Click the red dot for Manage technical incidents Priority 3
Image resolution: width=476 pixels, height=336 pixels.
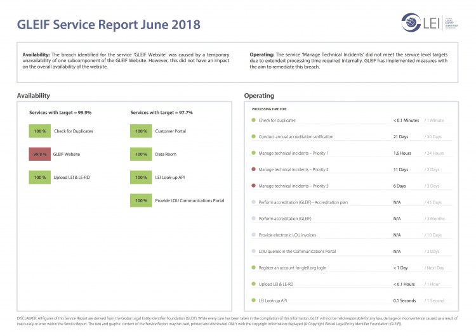pyautogui.click(x=254, y=186)
